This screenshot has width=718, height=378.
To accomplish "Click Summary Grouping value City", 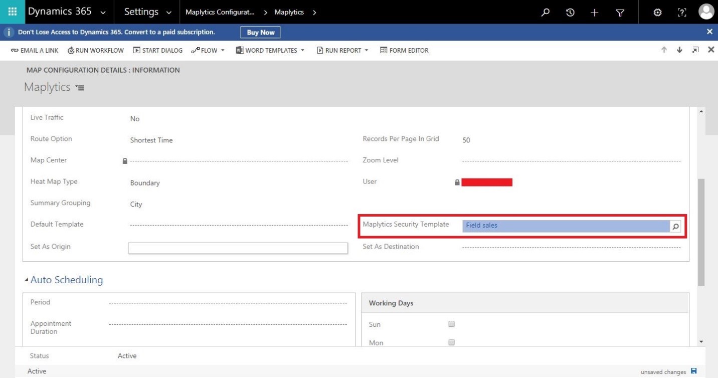I will click(136, 205).
